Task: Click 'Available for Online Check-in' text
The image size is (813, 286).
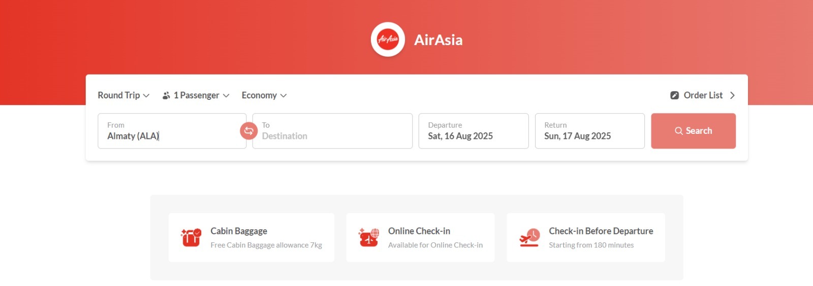Action: point(435,245)
